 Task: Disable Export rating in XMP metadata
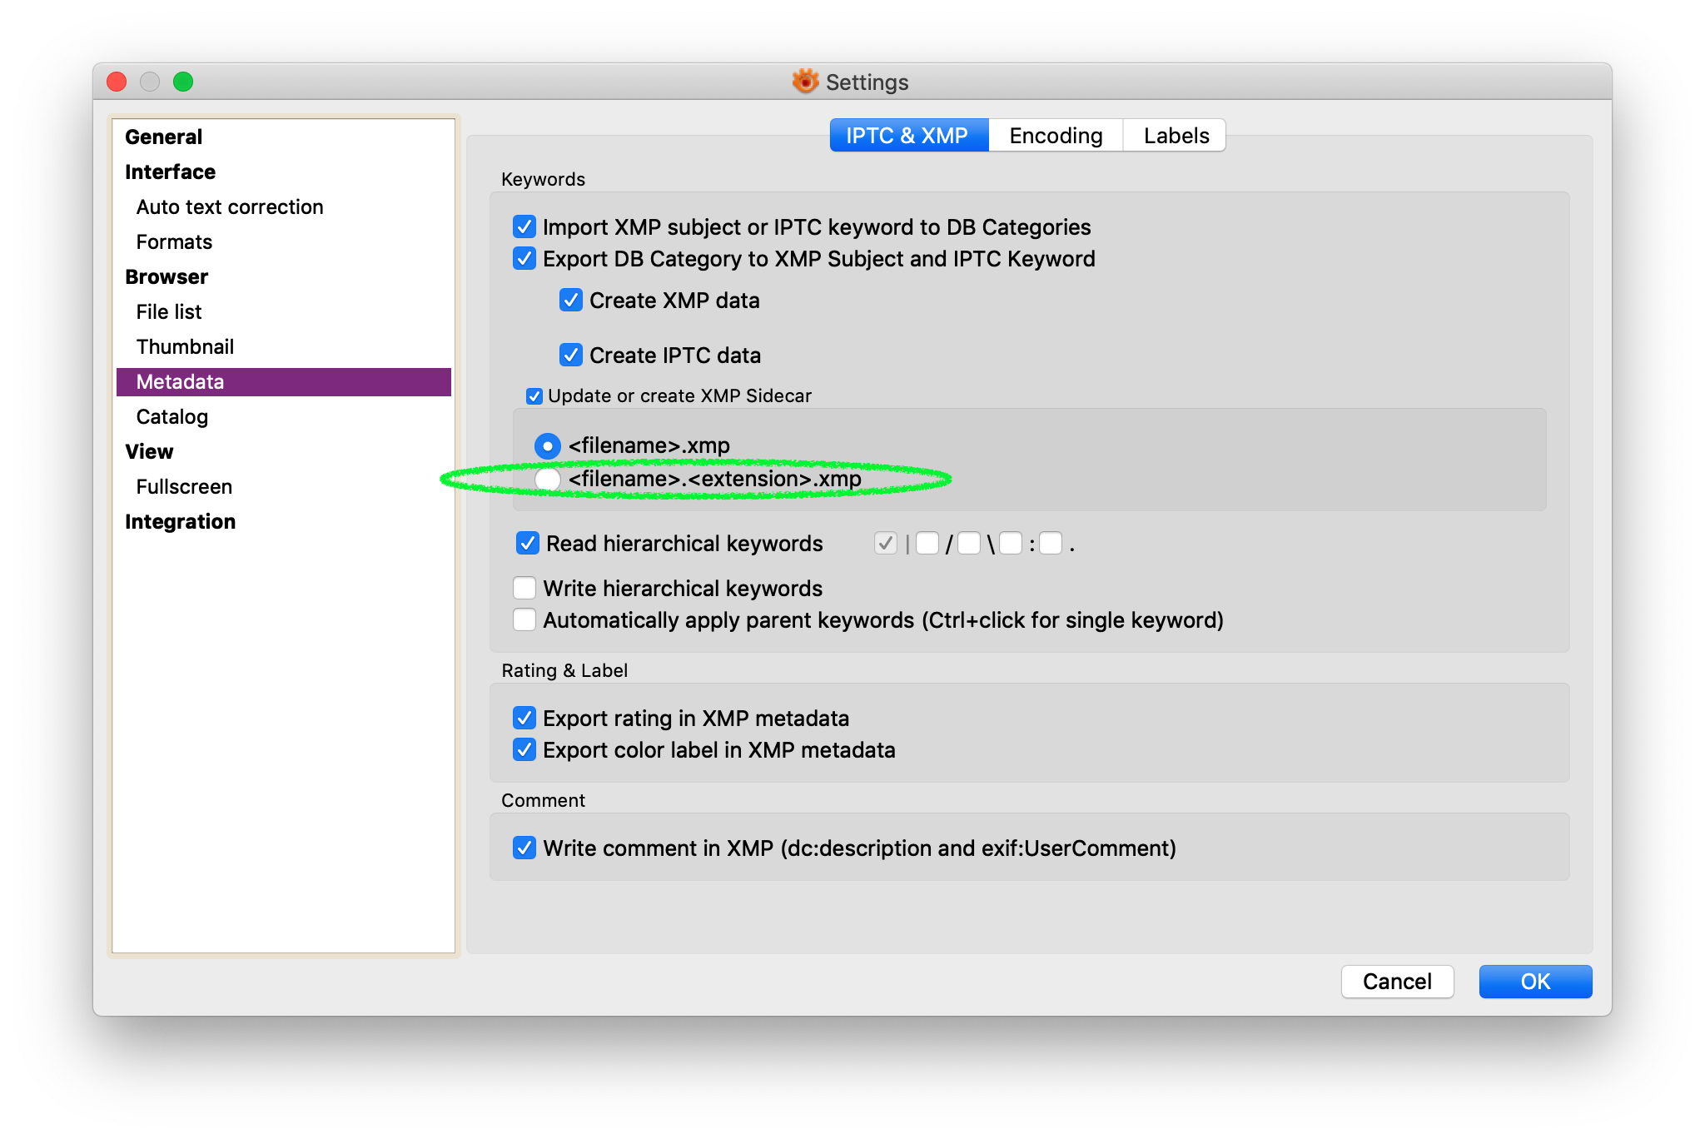(x=524, y=718)
